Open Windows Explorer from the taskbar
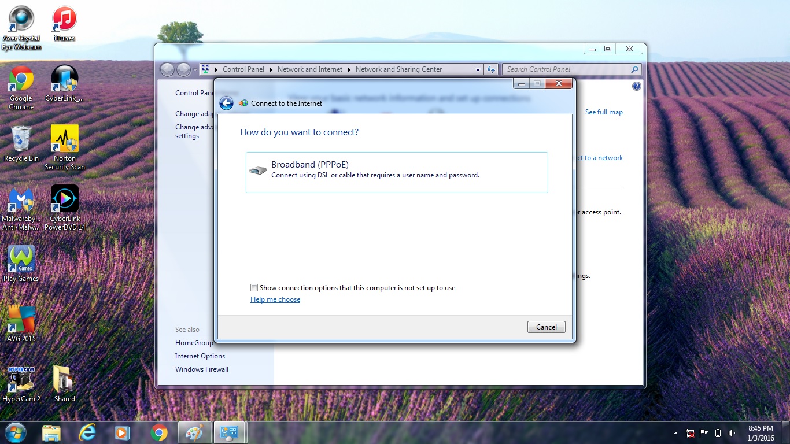 [51, 432]
